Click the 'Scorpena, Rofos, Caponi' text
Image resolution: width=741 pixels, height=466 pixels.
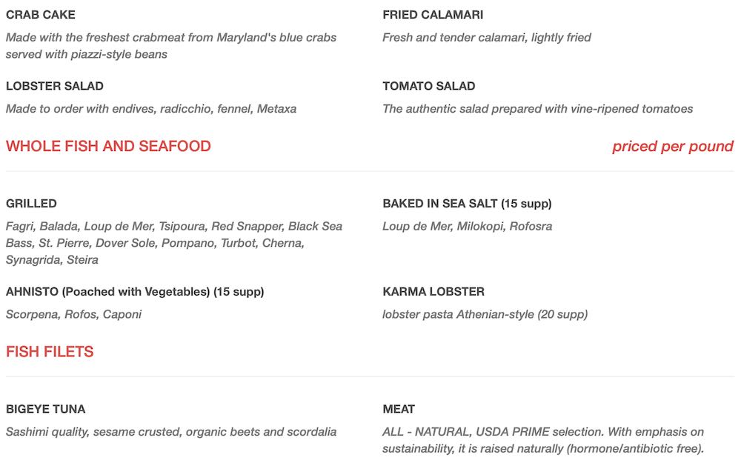coord(73,314)
